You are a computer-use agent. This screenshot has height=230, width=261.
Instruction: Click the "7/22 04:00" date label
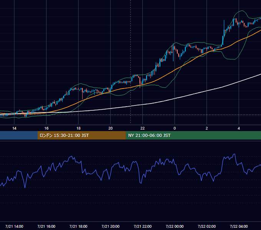pyautogui.click(x=239, y=226)
